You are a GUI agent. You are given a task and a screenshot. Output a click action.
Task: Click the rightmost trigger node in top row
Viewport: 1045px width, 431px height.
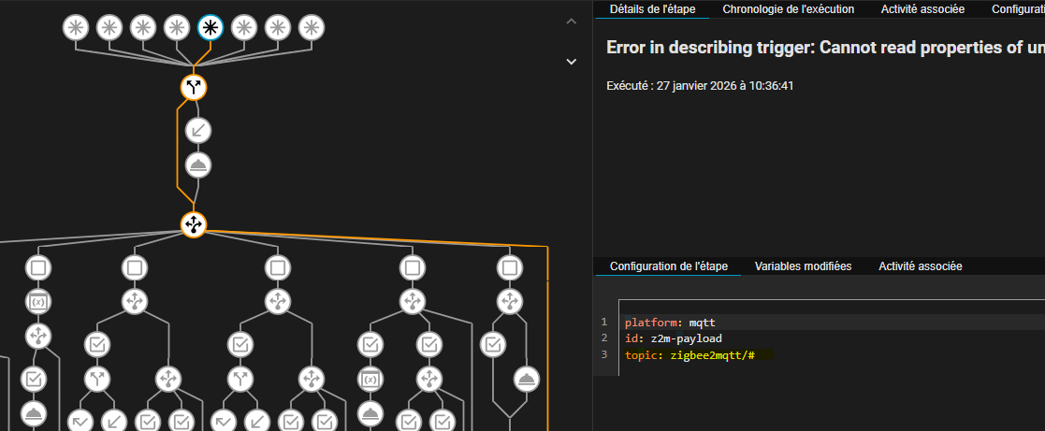point(312,28)
